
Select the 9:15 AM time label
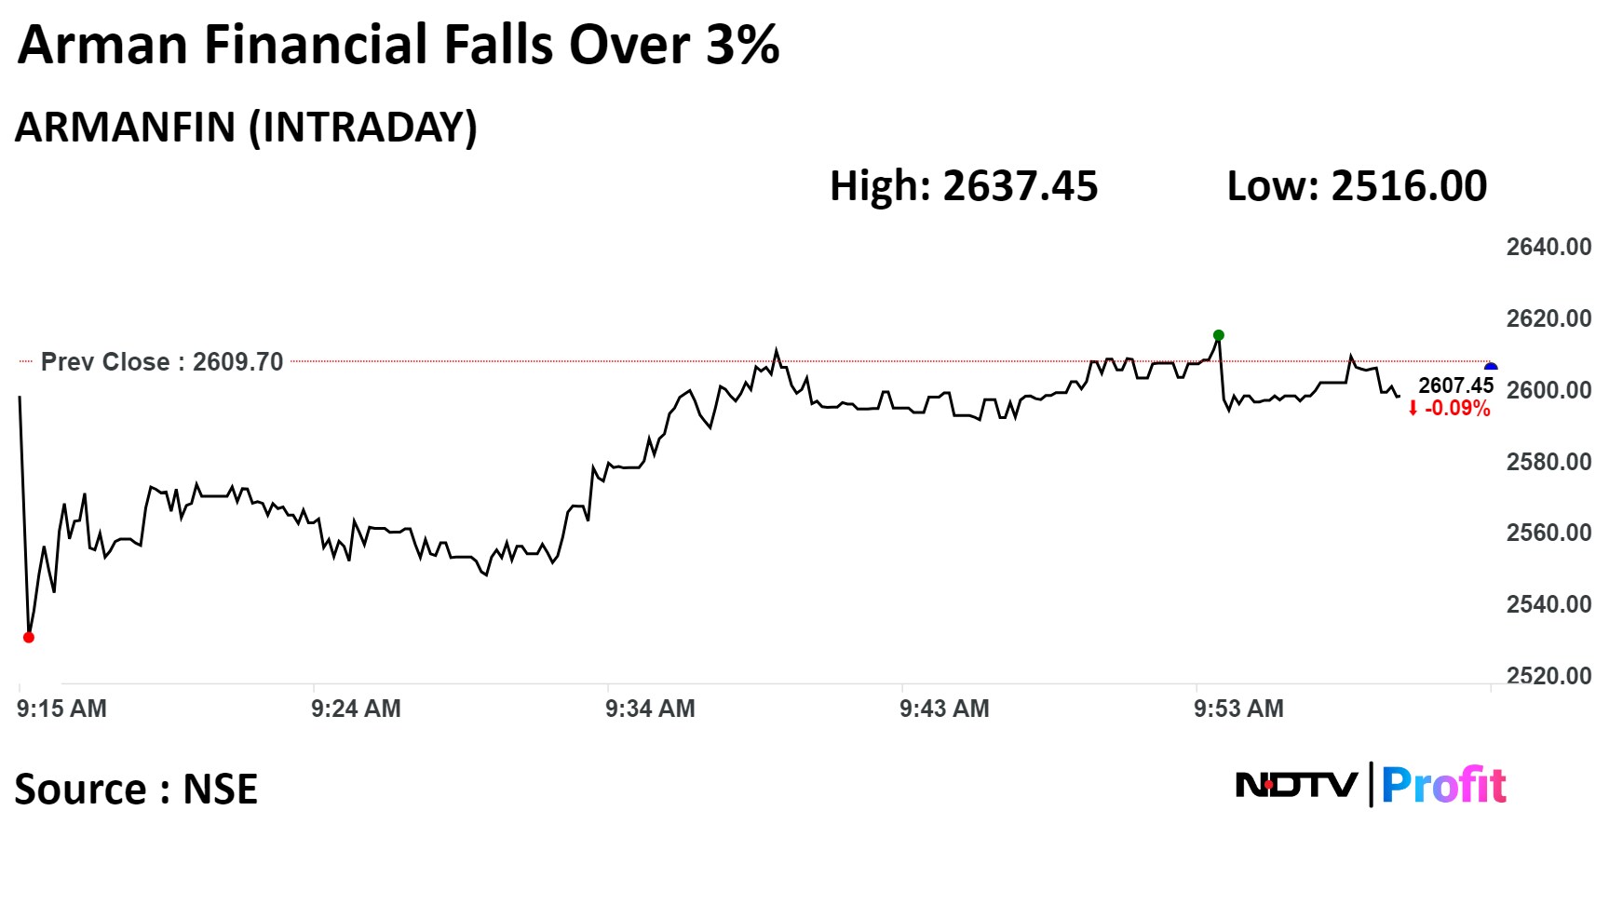pyautogui.click(x=61, y=709)
